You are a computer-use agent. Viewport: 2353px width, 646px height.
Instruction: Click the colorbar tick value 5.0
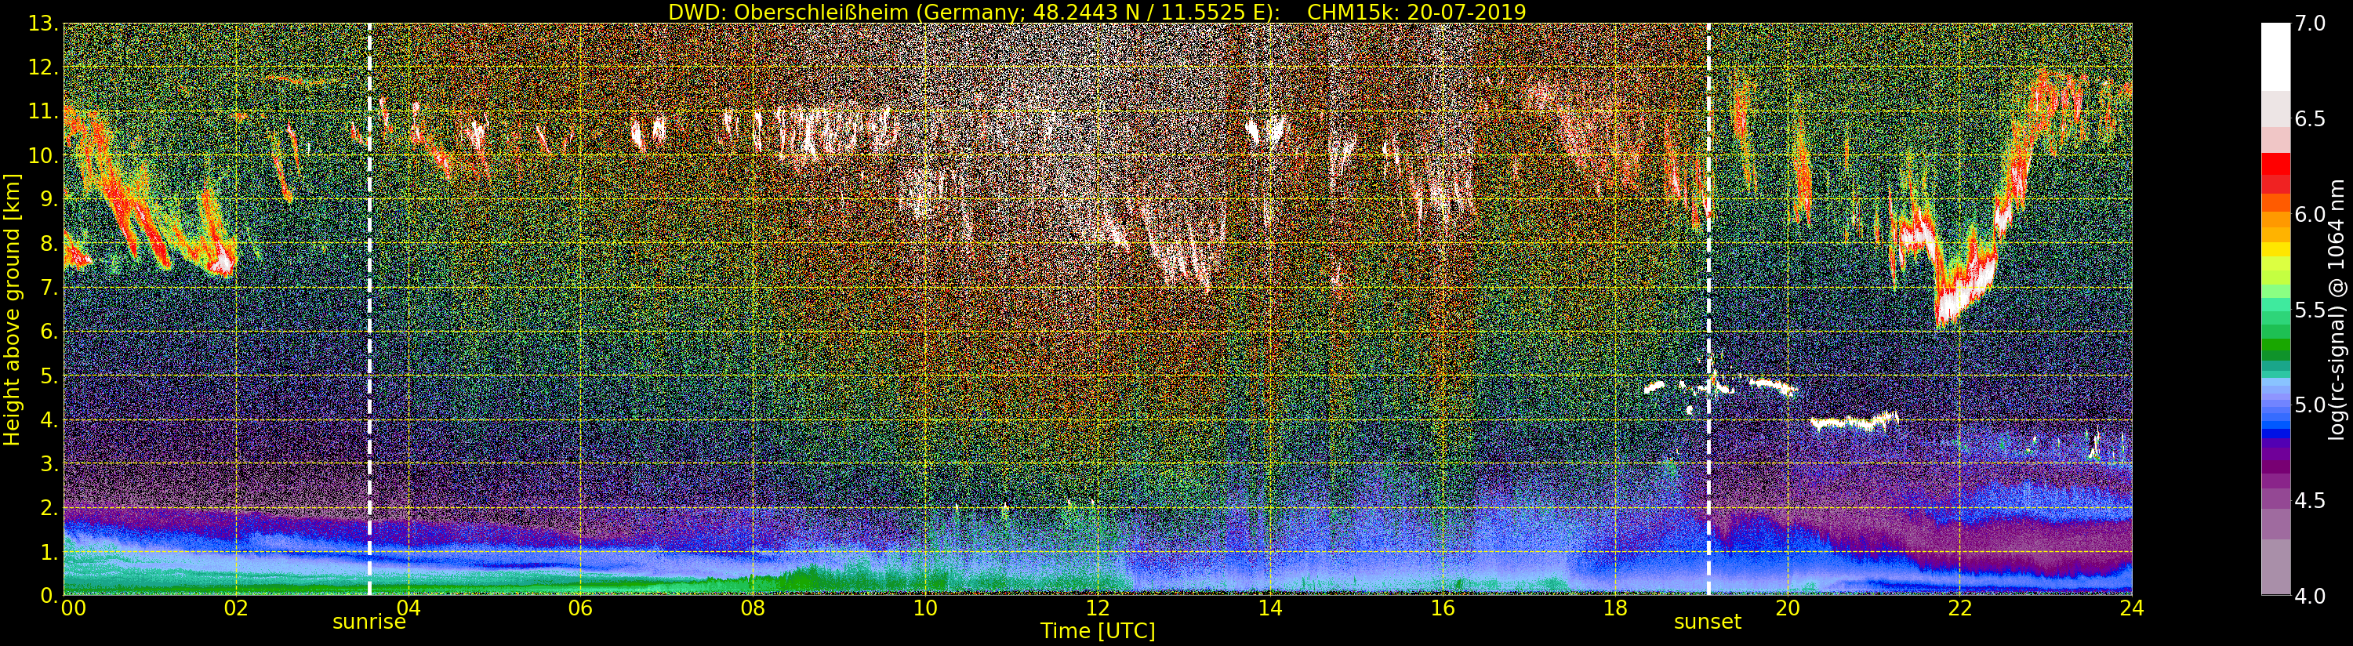pyautogui.click(x=2310, y=405)
